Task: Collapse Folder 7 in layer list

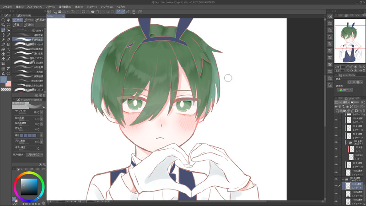Action: coord(346,142)
